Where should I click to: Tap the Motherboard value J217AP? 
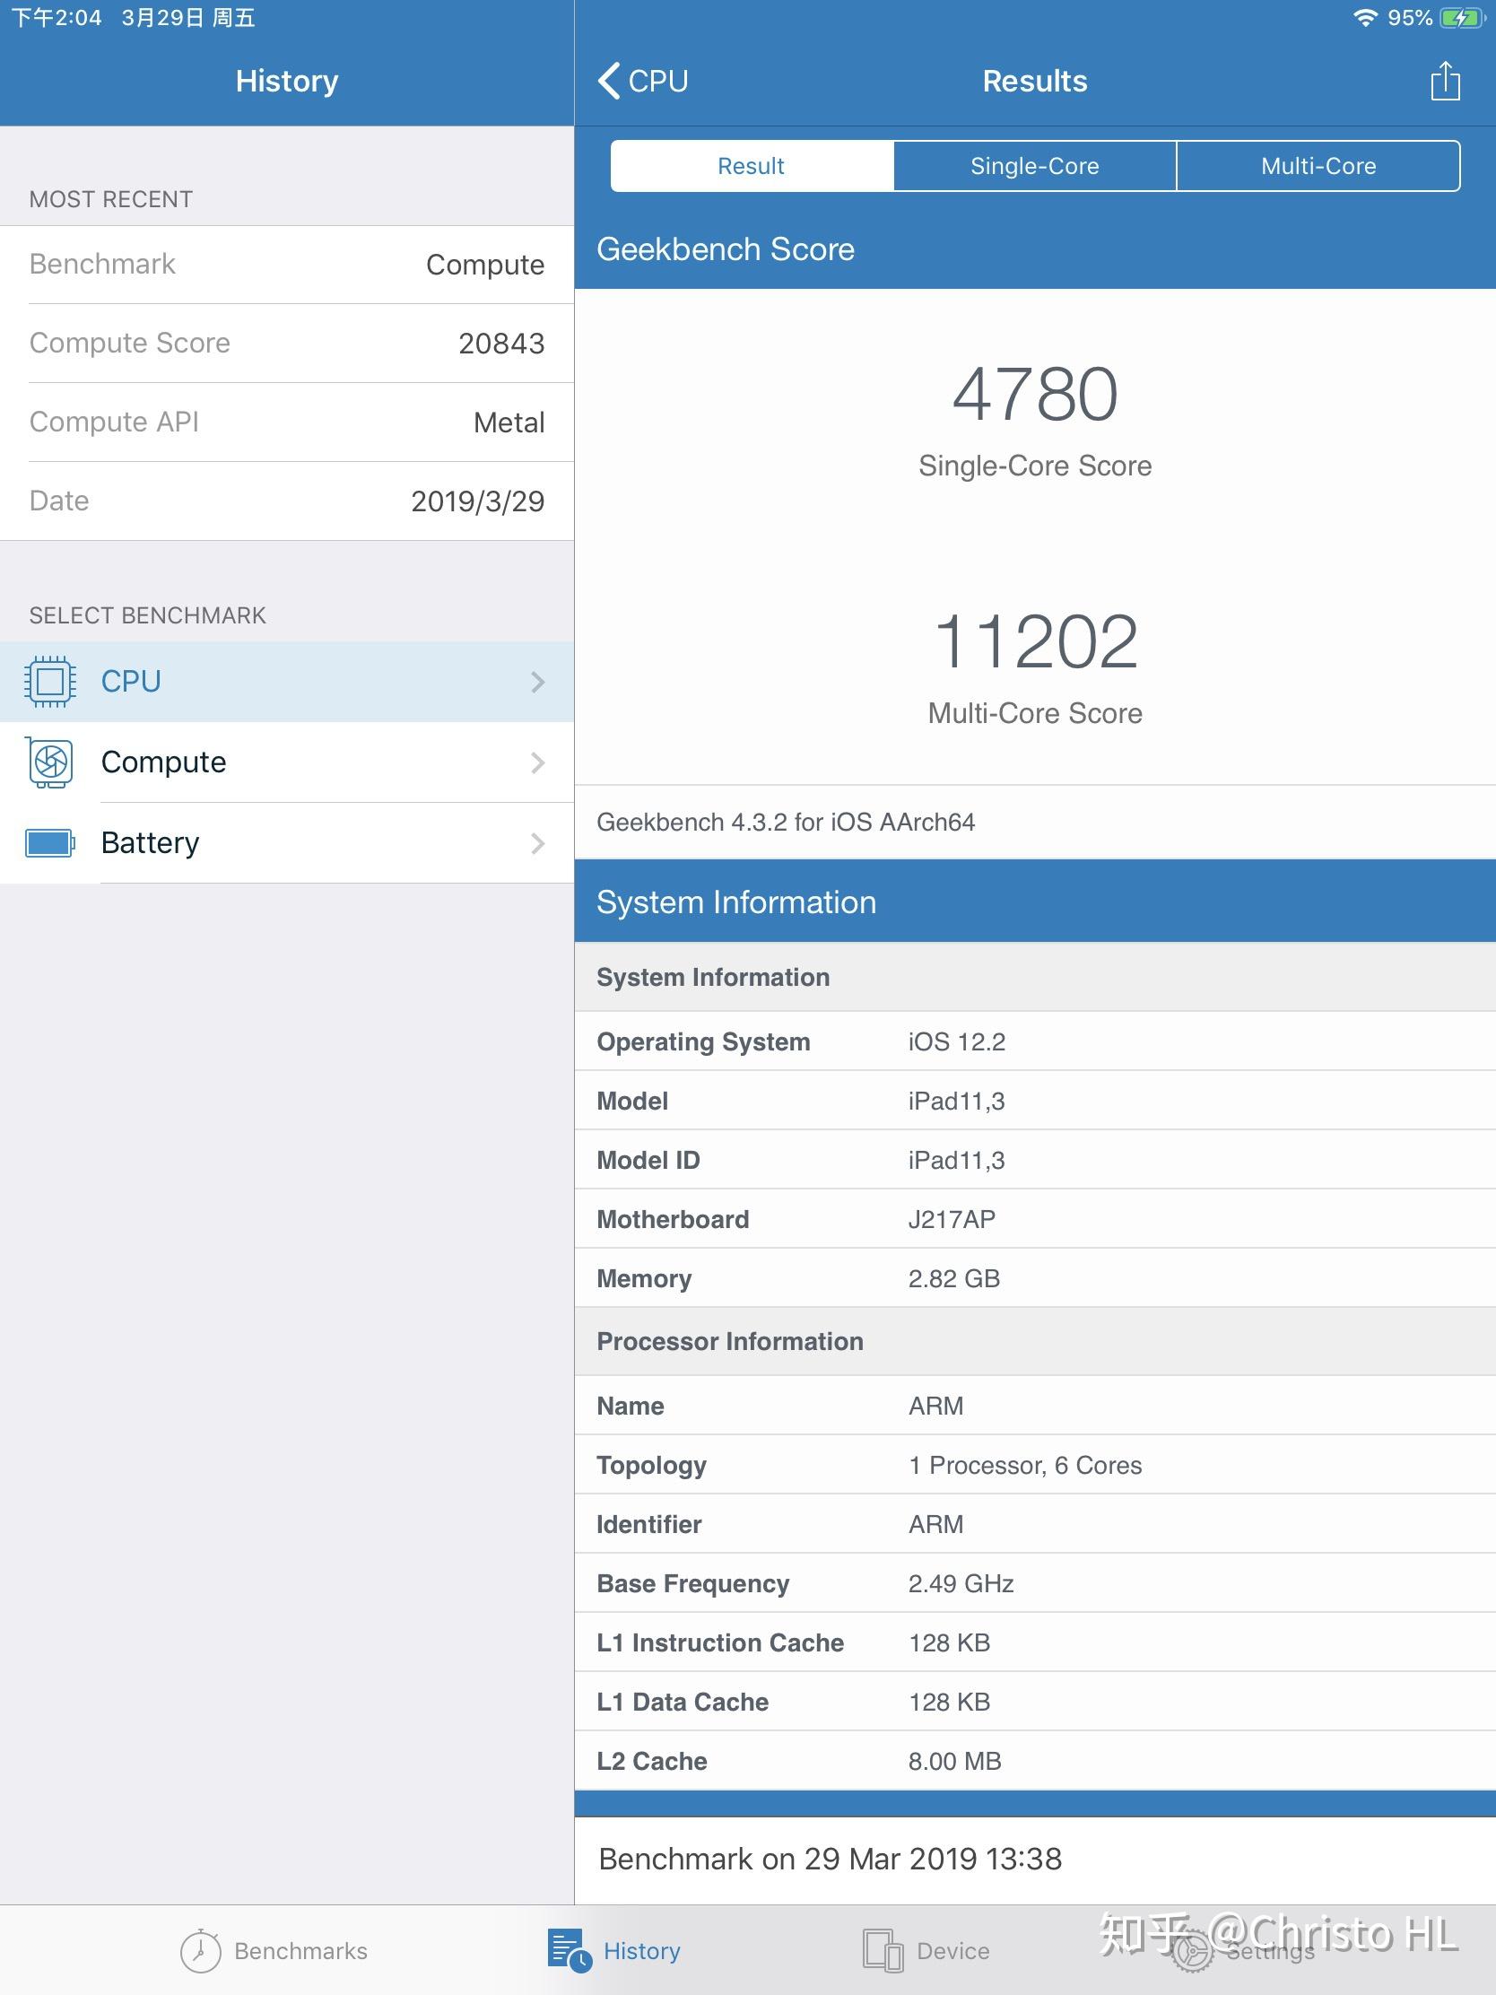coord(952,1219)
